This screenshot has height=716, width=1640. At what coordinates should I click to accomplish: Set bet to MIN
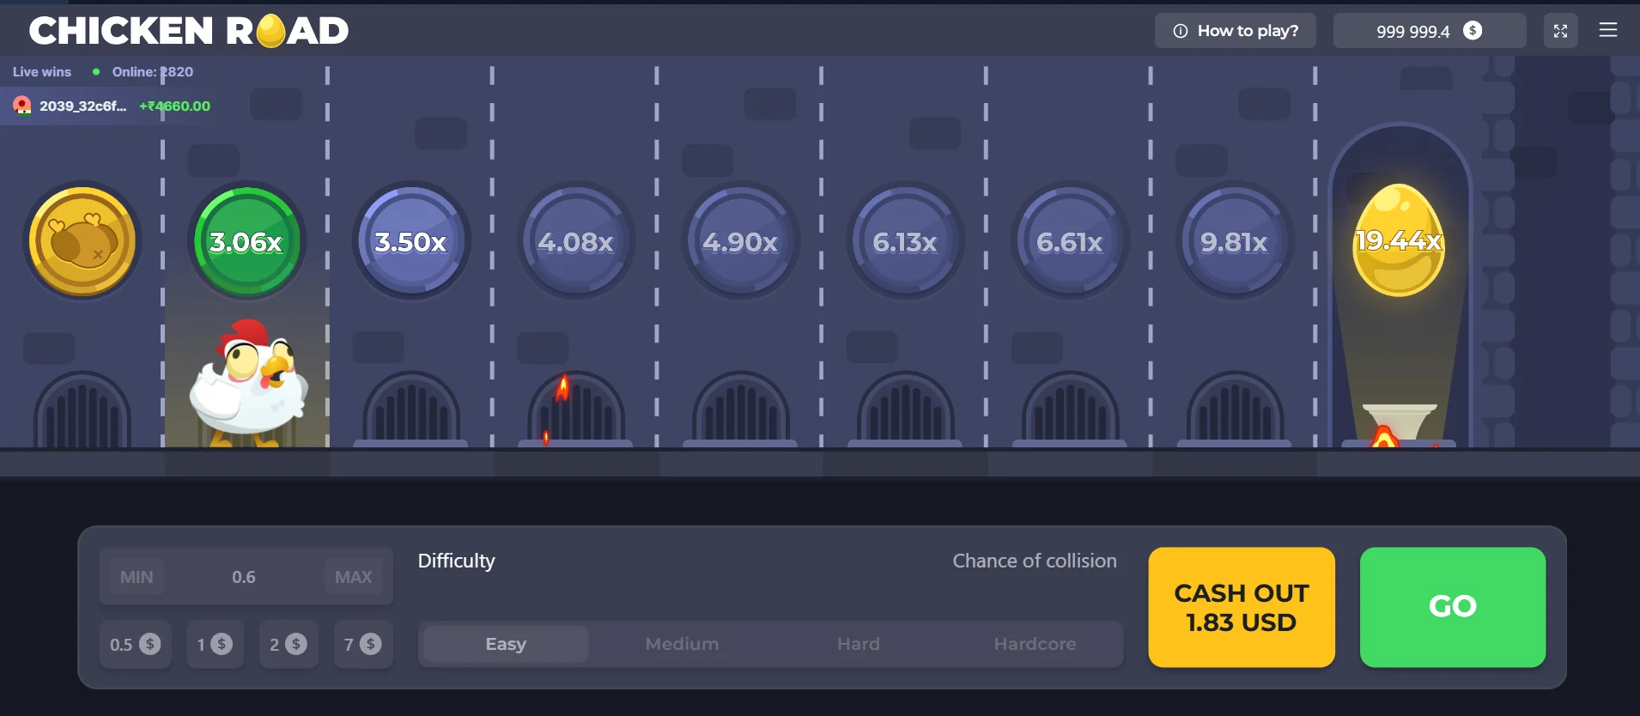coord(137,577)
